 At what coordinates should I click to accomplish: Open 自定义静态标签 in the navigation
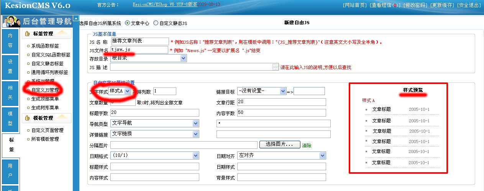coord(48,64)
